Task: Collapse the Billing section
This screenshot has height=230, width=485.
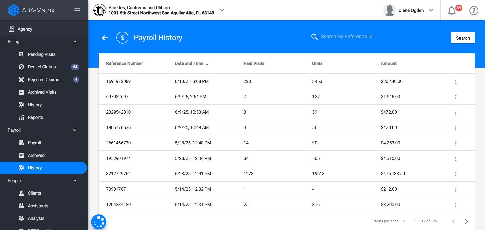Action: 75,41
